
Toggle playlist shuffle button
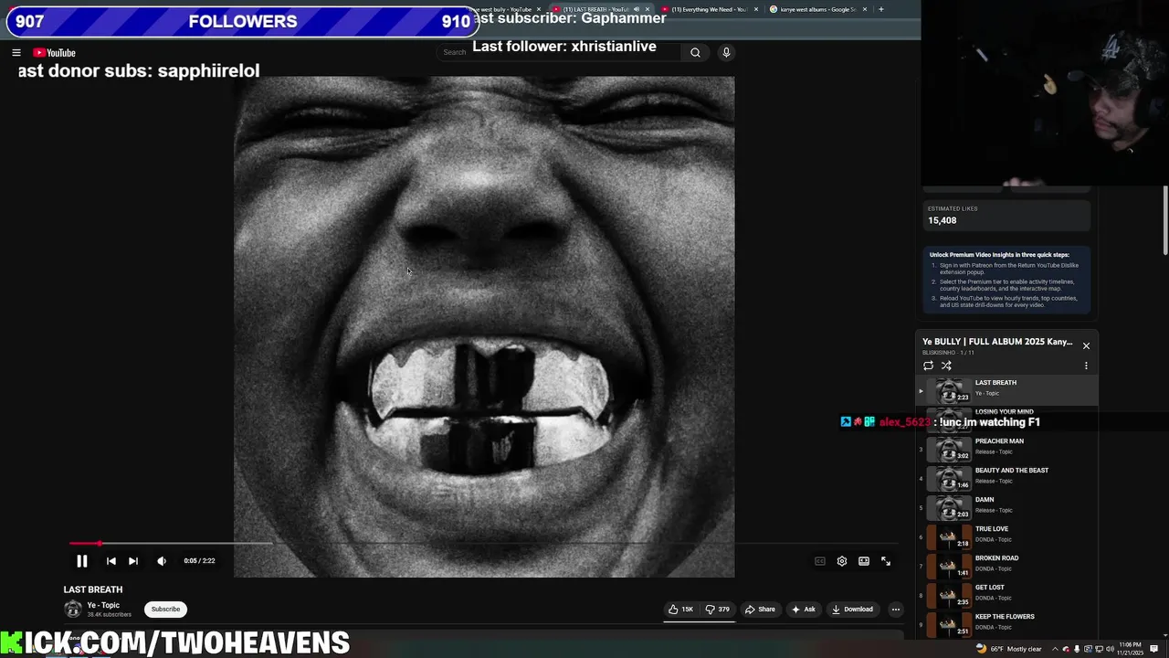(946, 366)
